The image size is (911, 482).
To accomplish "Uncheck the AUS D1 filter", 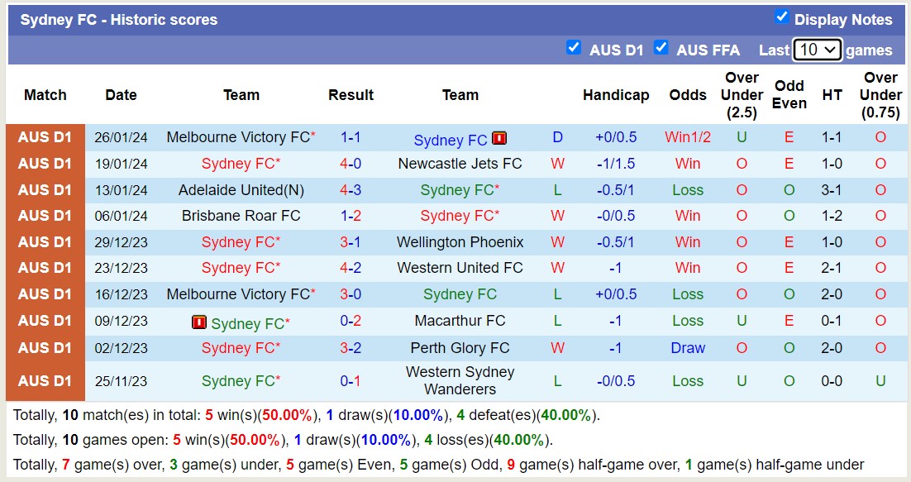I will tap(574, 48).
